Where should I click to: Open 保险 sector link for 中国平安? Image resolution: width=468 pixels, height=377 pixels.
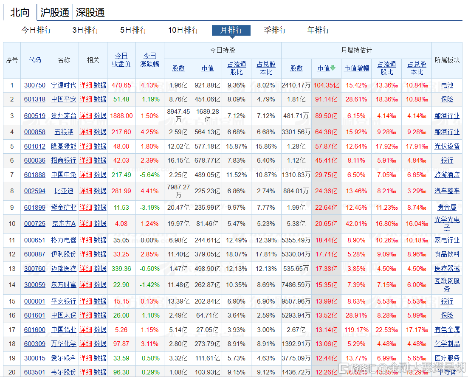[x=447, y=99]
